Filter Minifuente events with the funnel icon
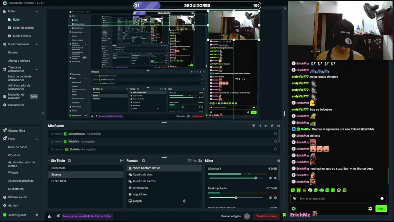Viewport: 394px width, 222px height. [254, 126]
